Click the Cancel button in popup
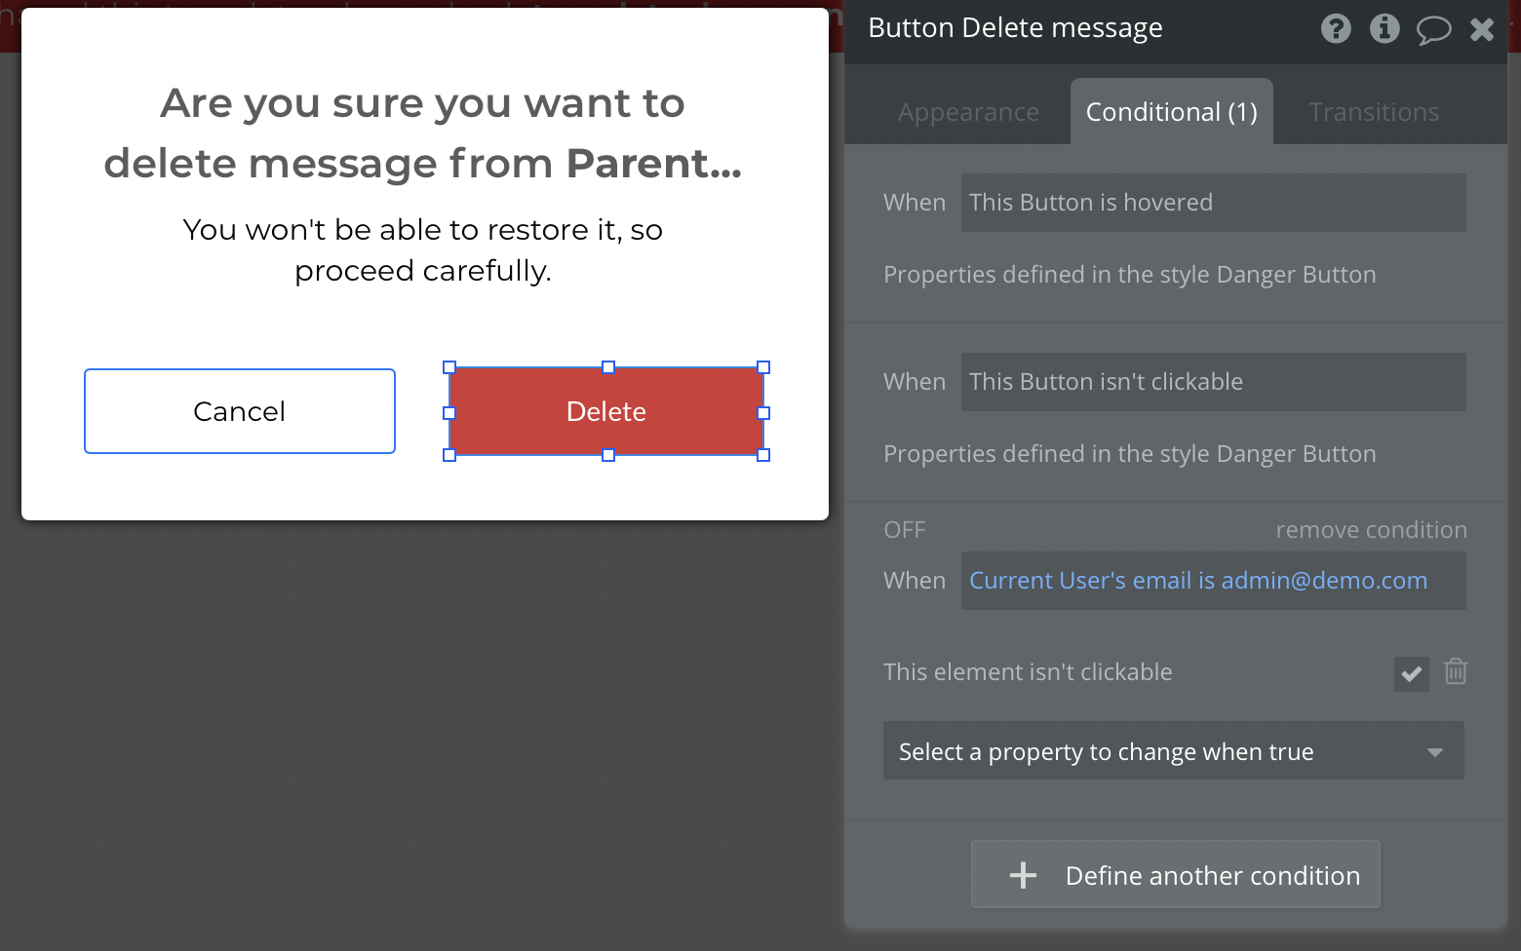 pos(240,411)
